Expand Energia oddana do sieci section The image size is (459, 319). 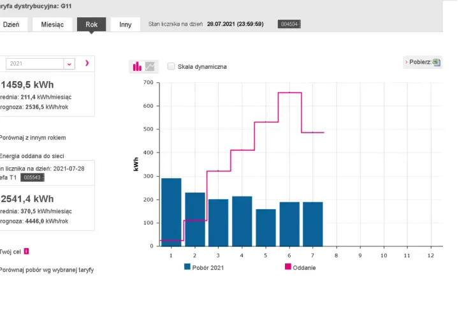[32, 156]
